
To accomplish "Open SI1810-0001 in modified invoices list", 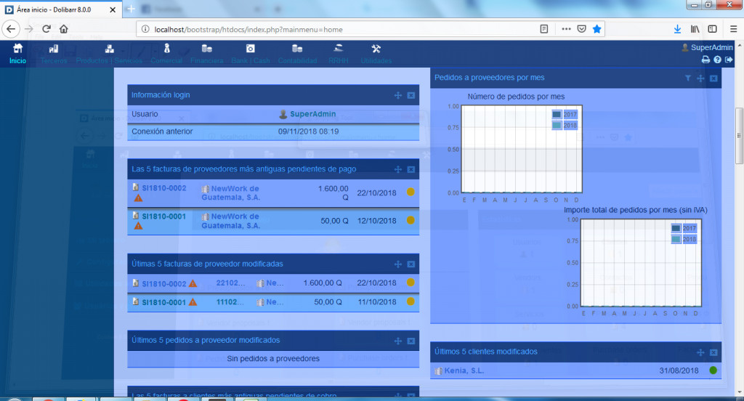I will coord(164,302).
